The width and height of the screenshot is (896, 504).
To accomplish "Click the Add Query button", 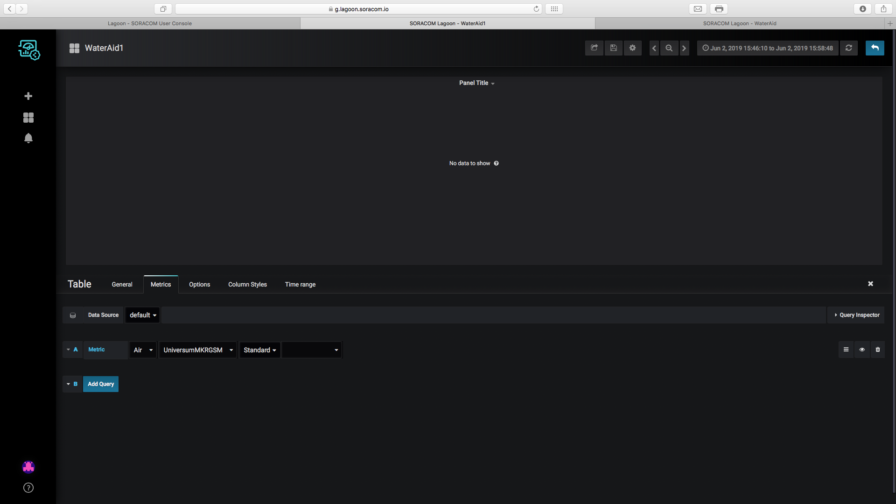I will click(101, 384).
